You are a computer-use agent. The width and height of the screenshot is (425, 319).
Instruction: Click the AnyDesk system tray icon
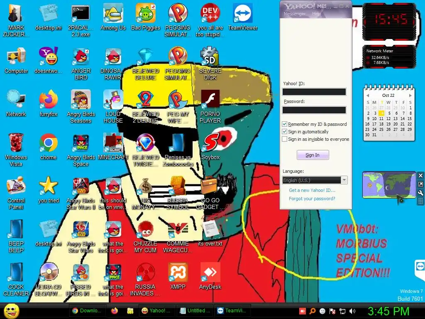[x=303, y=311]
